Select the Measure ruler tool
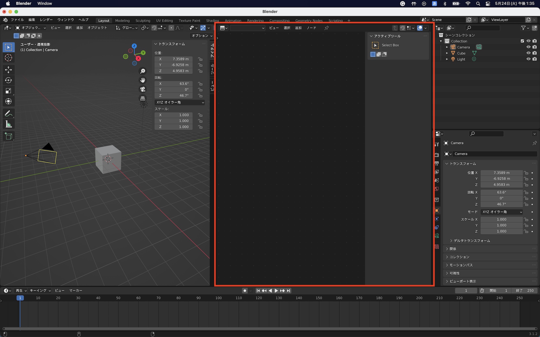 point(8,124)
